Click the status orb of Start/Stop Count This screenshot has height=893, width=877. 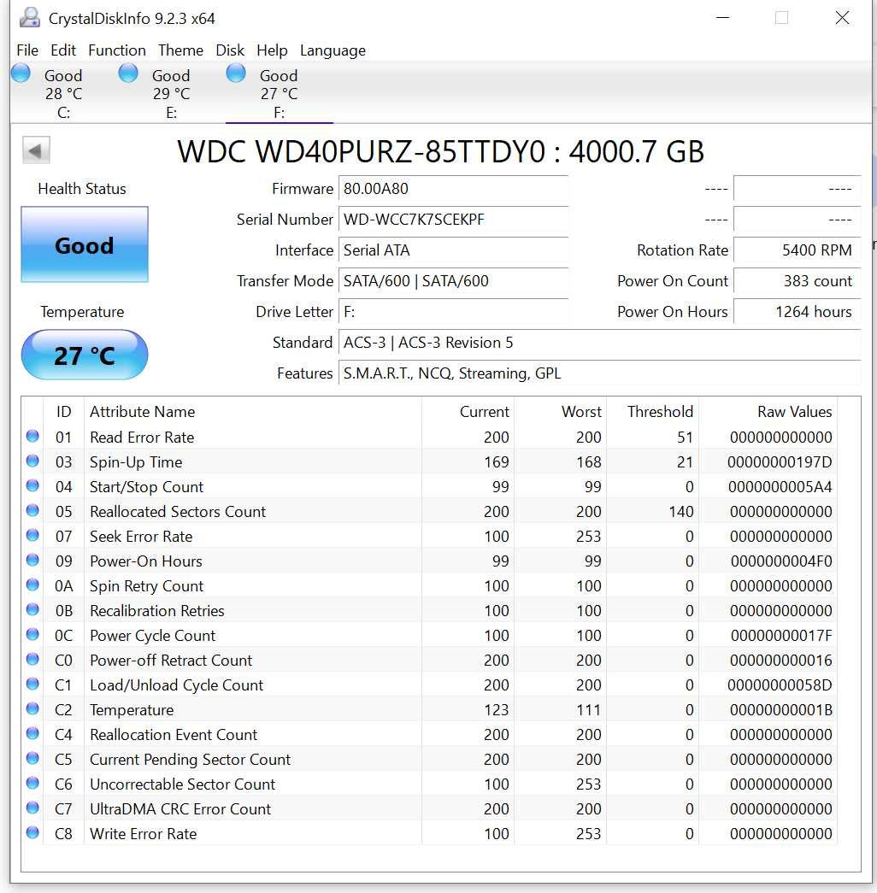[x=32, y=485]
